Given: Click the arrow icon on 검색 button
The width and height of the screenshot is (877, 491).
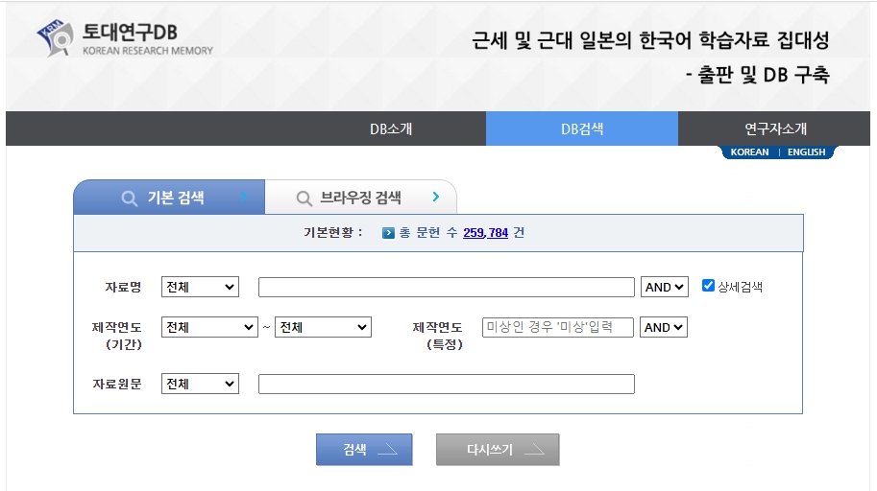Looking at the screenshot, I should (387, 450).
